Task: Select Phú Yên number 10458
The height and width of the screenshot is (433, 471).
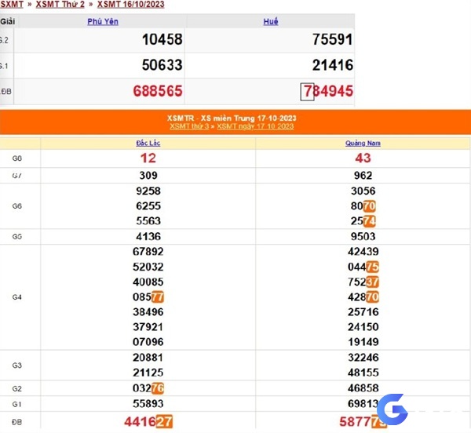Action: pyautogui.click(x=162, y=39)
